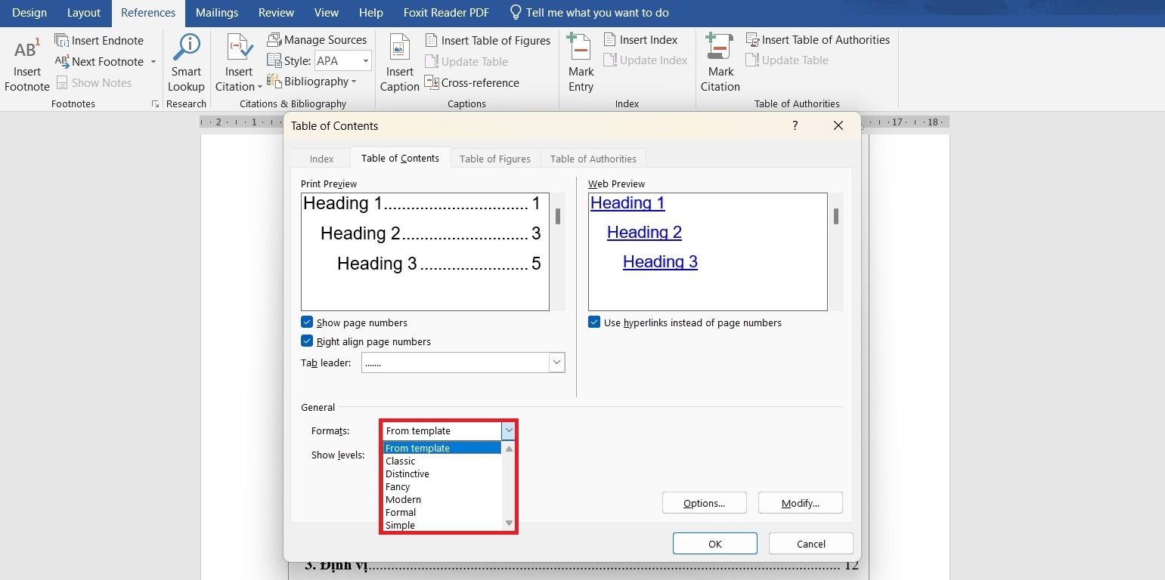Uncheck Show page numbers checkbox
The image size is (1165, 580).
[x=307, y=322]
